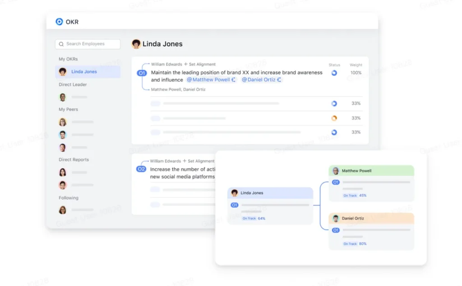The image size is (462, 286).
Task: Focus the Search Employees field
Action: tap(88, 44)
